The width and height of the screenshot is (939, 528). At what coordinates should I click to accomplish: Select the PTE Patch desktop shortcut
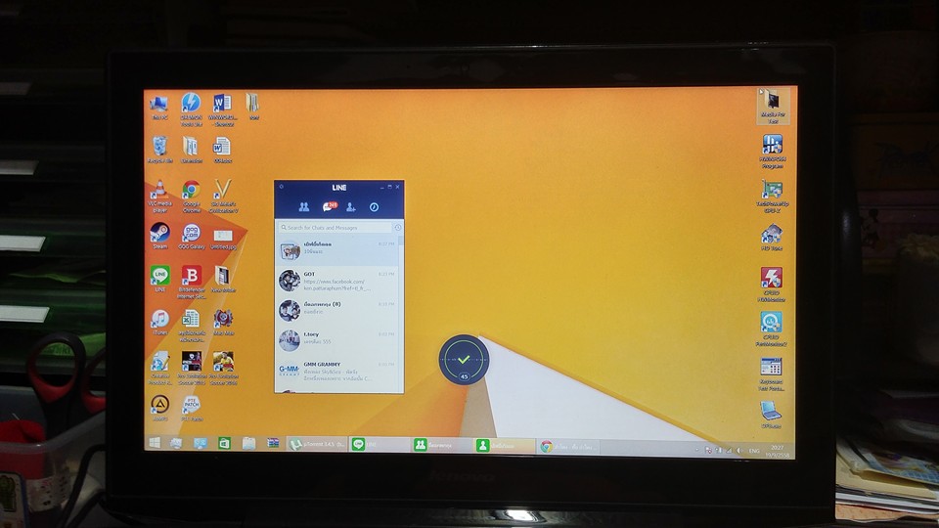191,409
